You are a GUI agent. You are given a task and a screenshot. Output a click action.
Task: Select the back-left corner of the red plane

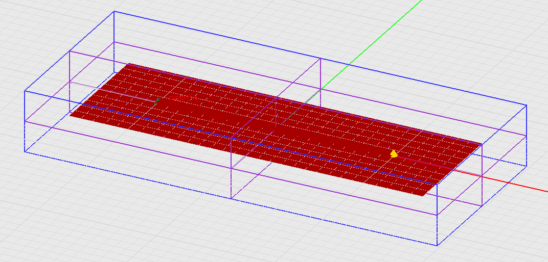click(x=129, y=64)
